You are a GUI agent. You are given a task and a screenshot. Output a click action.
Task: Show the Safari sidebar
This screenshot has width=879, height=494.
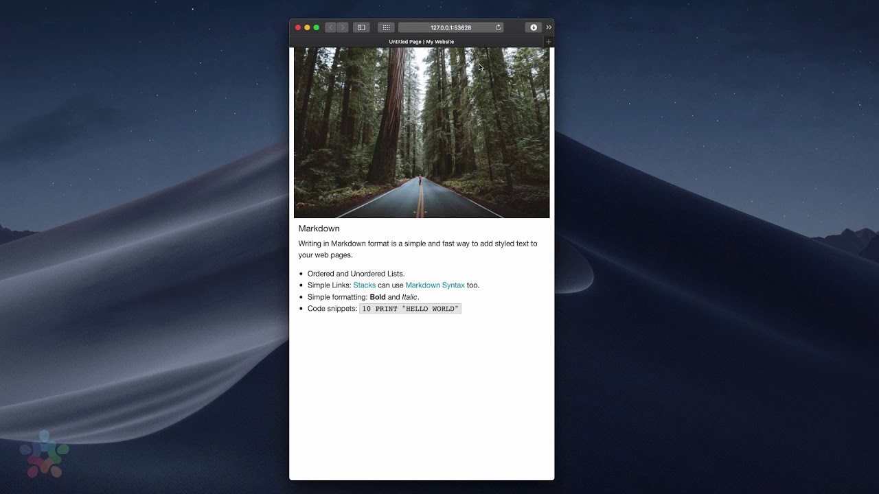click(361, 27)
